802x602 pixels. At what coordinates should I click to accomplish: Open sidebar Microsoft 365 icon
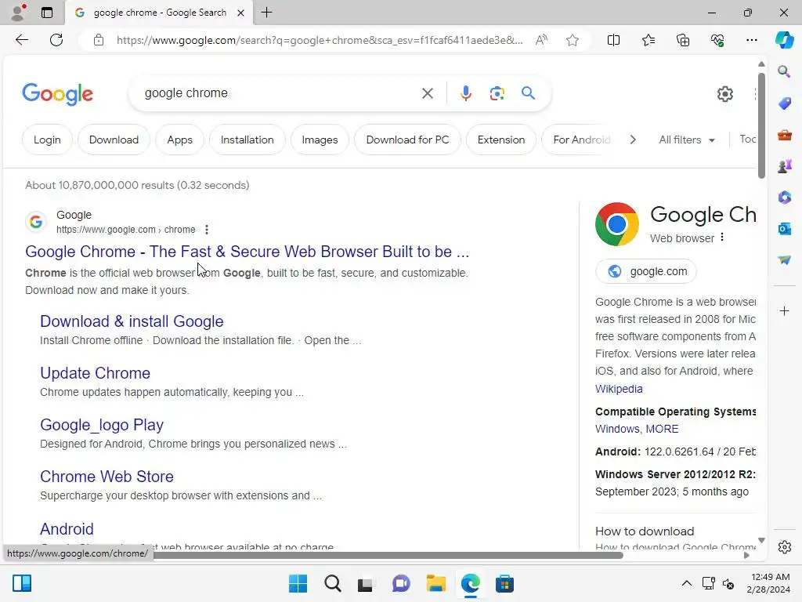click(x=784, y=197)
